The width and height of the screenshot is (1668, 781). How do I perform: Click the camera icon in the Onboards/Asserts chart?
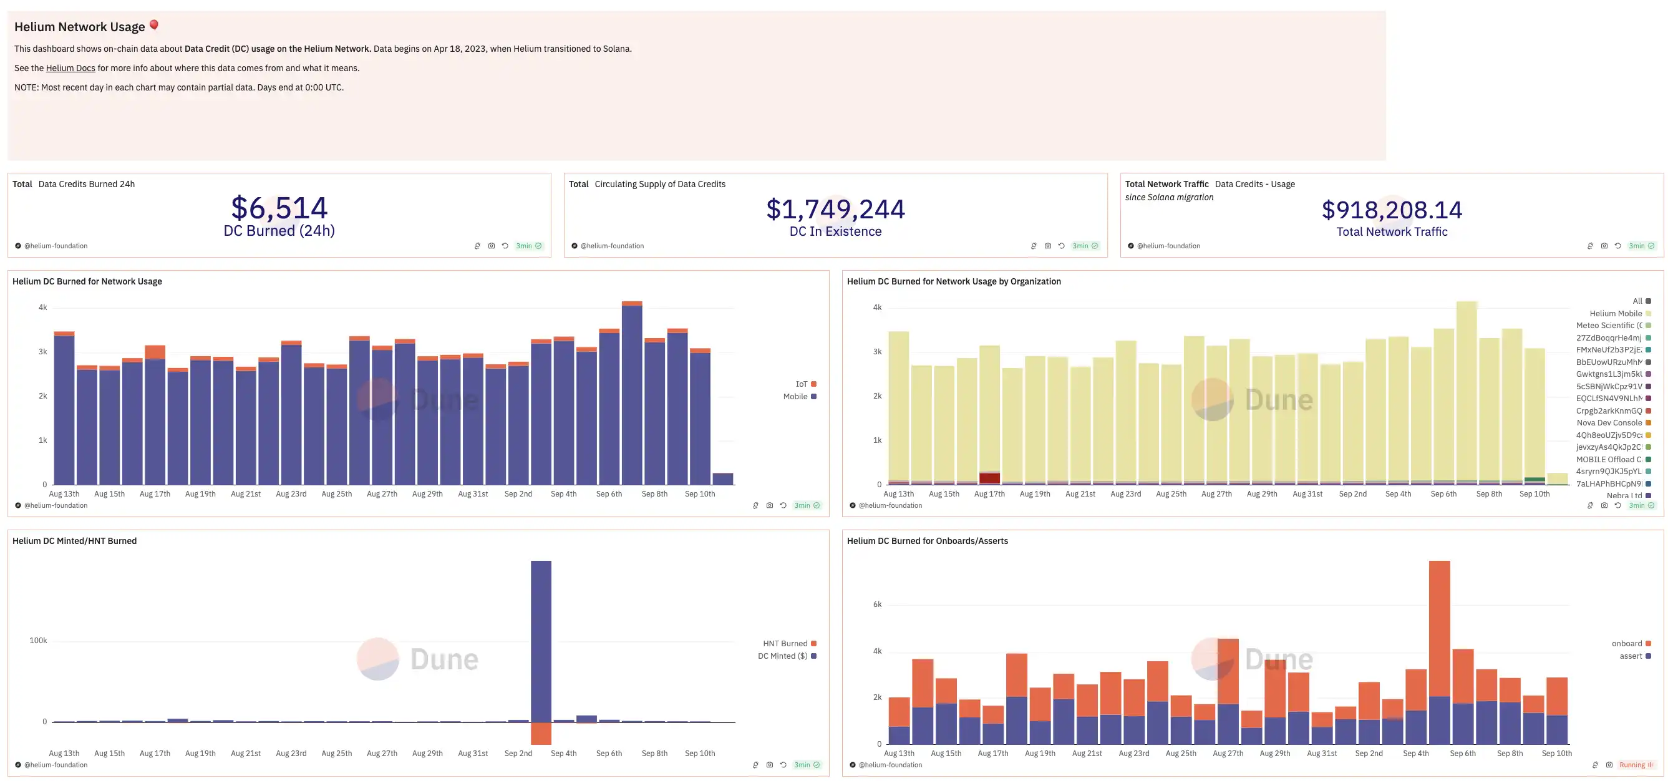[1609, 765]
